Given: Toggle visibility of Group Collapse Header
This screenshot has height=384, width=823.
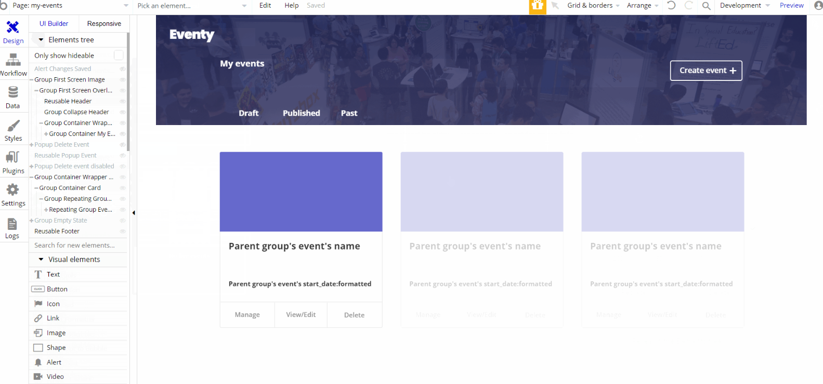Looking at the screenshot, I should tap(123, 112).
